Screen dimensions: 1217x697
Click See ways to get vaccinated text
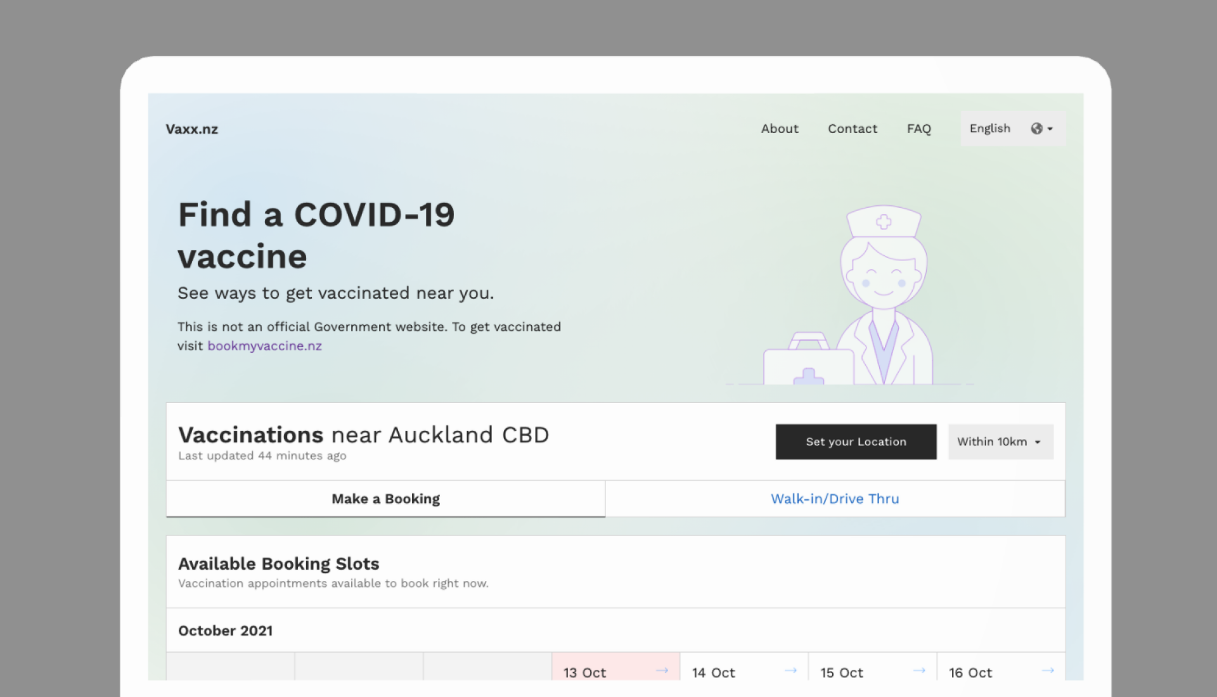(x=335, y=293)
